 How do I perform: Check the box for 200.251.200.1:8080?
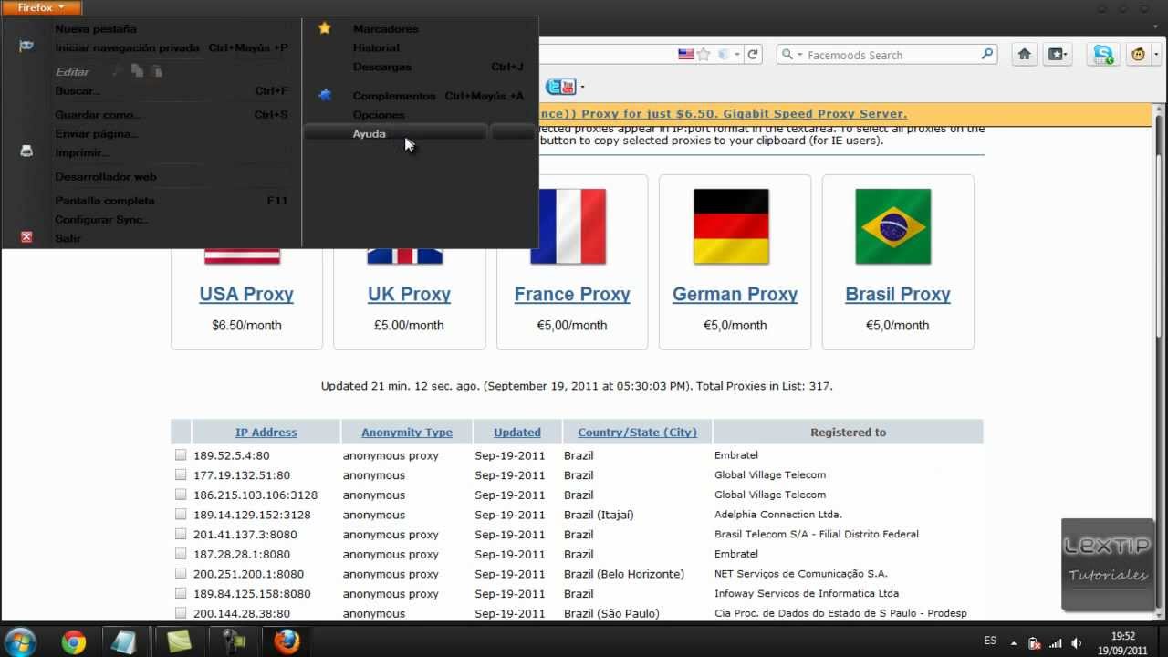(181, 573)
